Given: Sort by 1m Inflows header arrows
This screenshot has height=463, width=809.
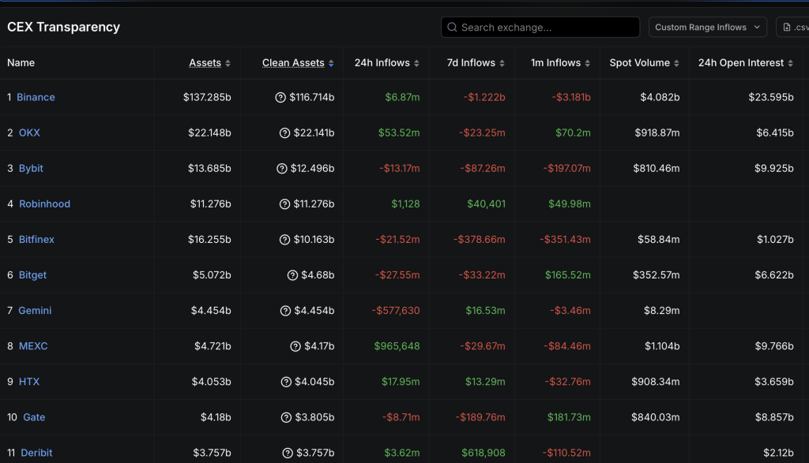Looking at the screenshot, I should [x=587, y=63].
